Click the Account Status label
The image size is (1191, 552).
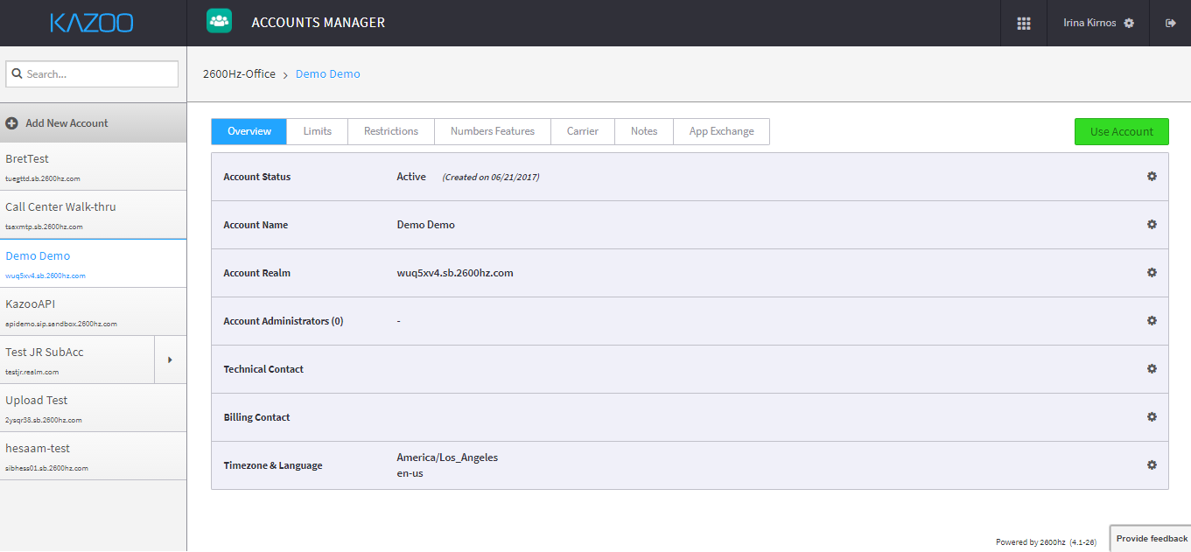(x=257, y=177)
